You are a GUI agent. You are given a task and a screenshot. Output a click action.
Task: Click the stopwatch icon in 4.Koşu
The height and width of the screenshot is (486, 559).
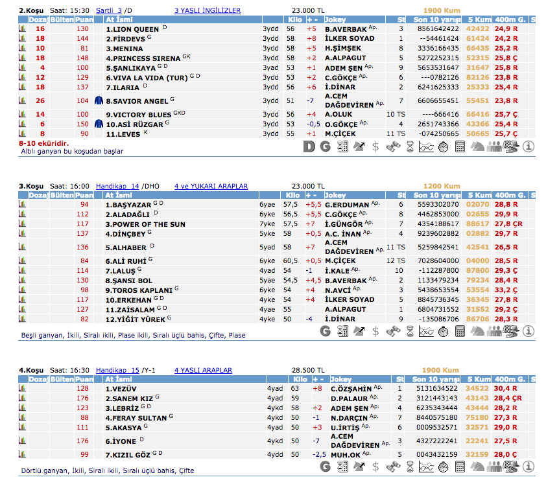tap(443, 466)
